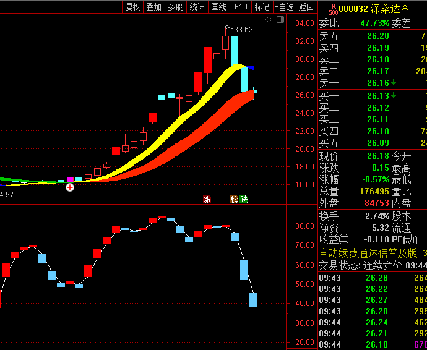Activate 画线 drawing tools
The height and width of the screenshot is (350, 427).
pos(218,7)
